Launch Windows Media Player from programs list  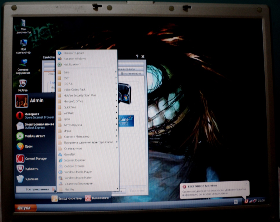click(78, 172)
